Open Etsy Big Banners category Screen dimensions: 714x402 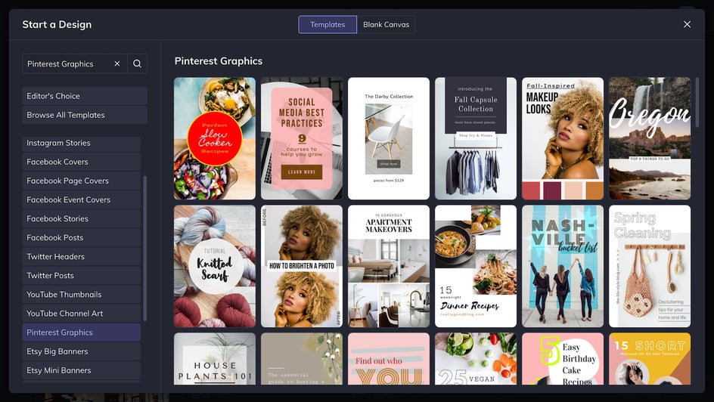82,351
